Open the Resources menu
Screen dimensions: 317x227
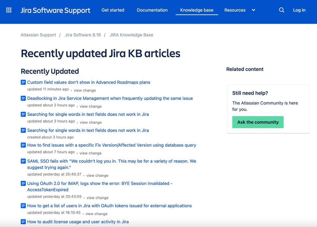235,10
